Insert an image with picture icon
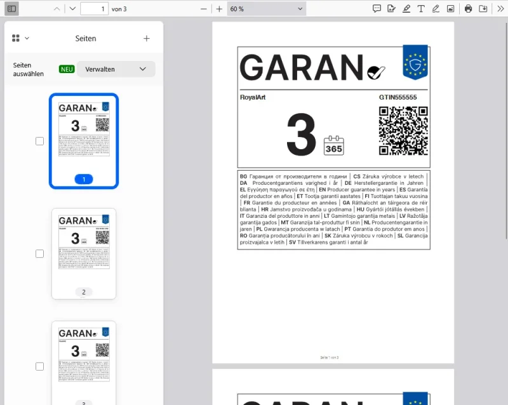Viewport: 508px width, 405px height. pos(450,9)
